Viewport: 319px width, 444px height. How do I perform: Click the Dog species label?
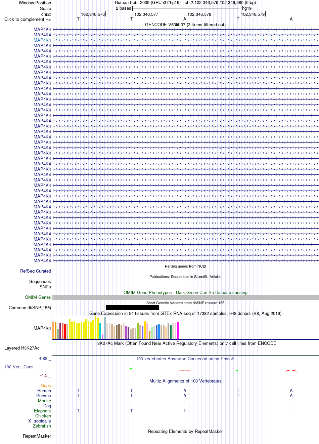pos(47,406)
